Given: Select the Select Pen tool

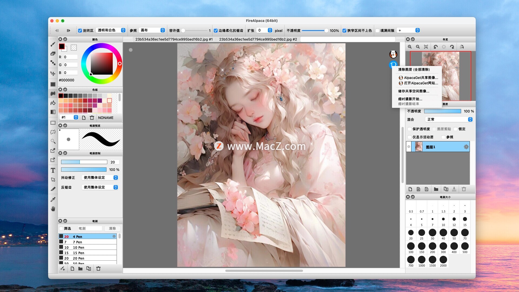Looking at the screenshot, I should pos(53,151).
